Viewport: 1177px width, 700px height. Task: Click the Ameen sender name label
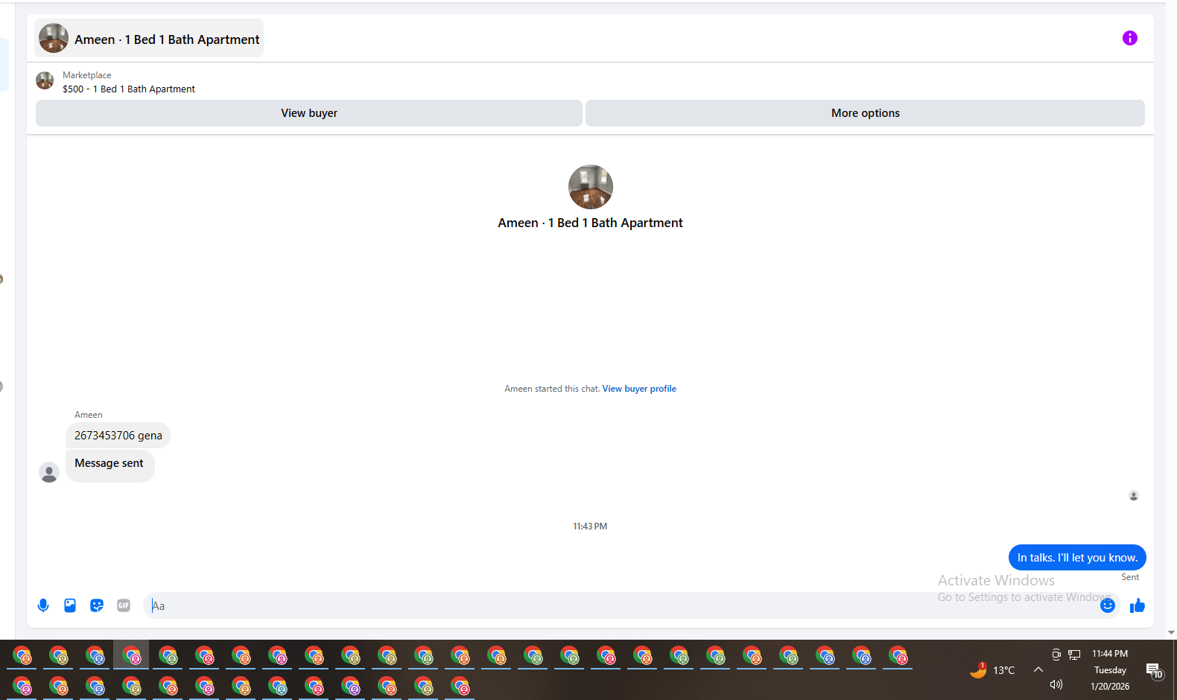pos(89,415)
